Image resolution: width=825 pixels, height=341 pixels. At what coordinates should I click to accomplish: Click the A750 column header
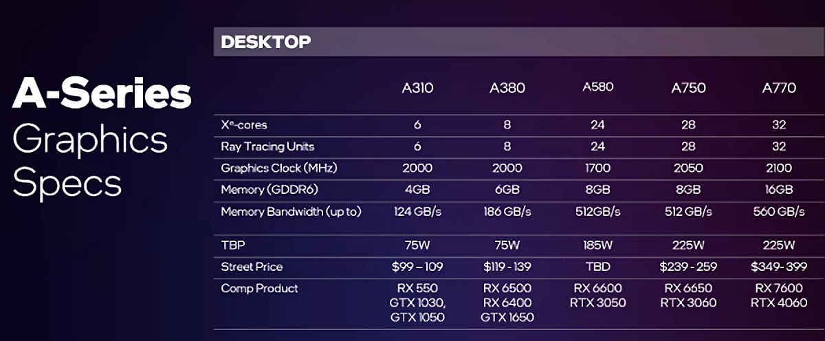(688, 88)
